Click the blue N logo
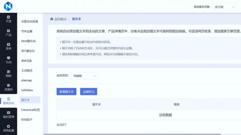 click(x=8, y=6)
